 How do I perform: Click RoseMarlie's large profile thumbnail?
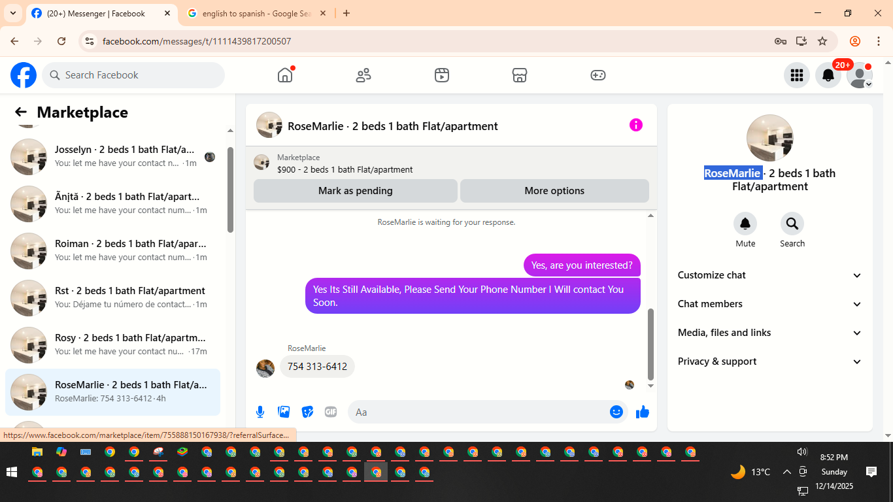[x=770, y=138]
